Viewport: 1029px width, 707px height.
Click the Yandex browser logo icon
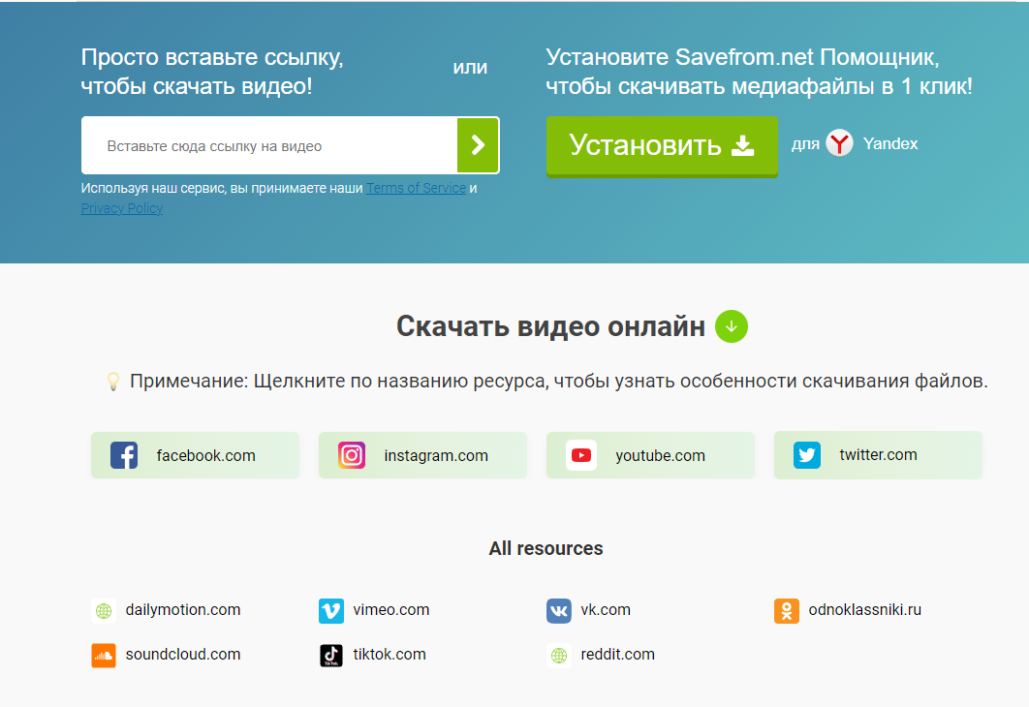tap(839, 143)
